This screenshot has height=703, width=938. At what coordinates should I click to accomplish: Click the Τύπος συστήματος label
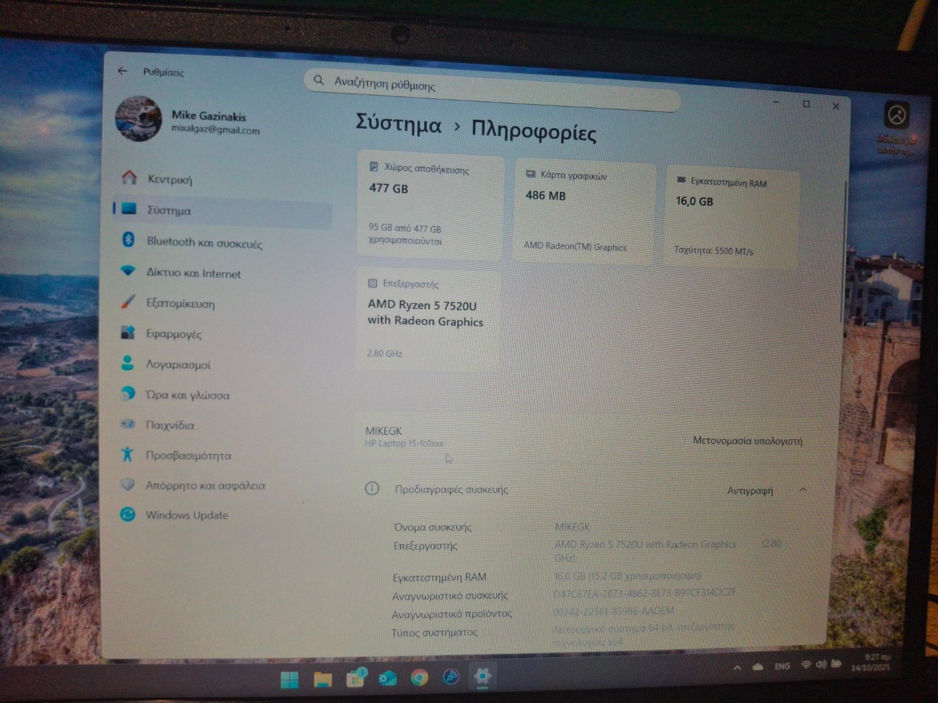click(434, 632)
